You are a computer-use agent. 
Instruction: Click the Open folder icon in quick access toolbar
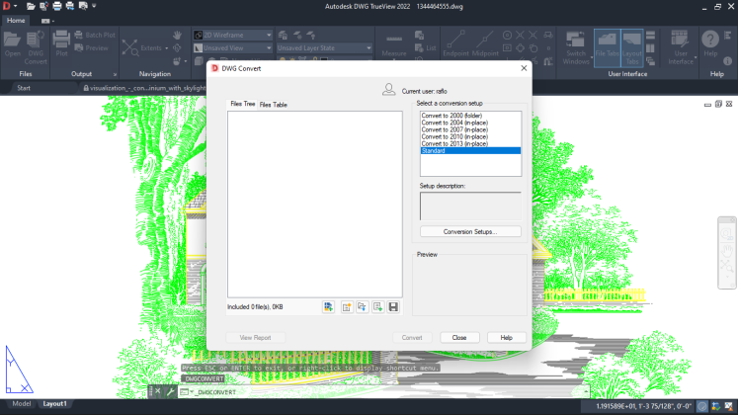point(31,6)
